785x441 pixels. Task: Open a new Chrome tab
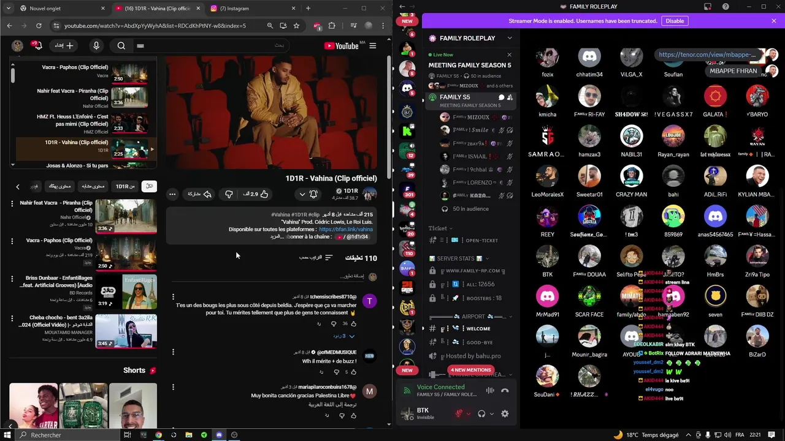308,9
